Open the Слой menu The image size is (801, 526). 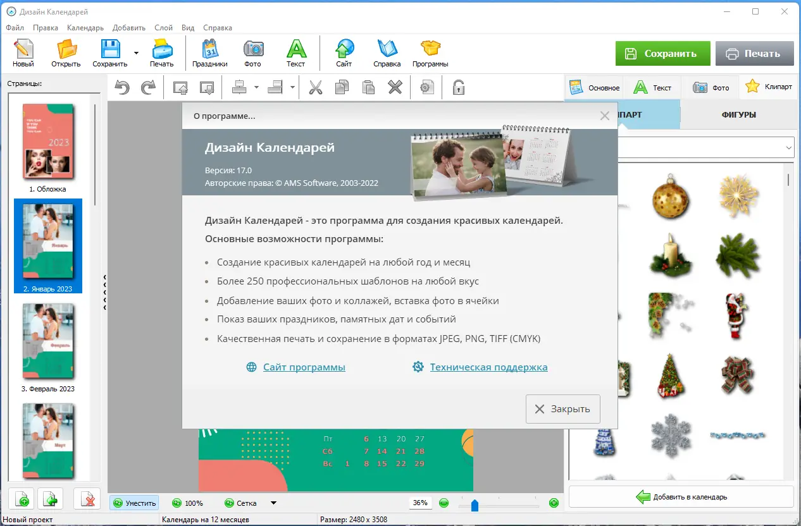coord(163,28)
